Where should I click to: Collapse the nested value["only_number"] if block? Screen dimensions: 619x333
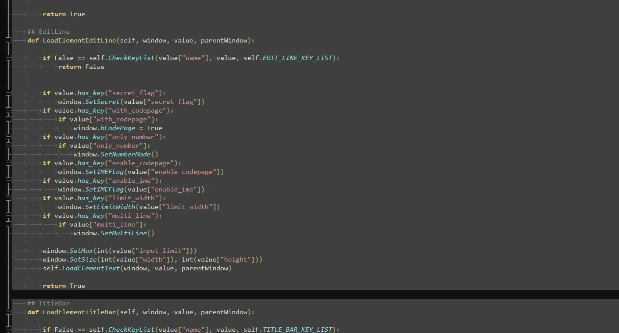8,145
